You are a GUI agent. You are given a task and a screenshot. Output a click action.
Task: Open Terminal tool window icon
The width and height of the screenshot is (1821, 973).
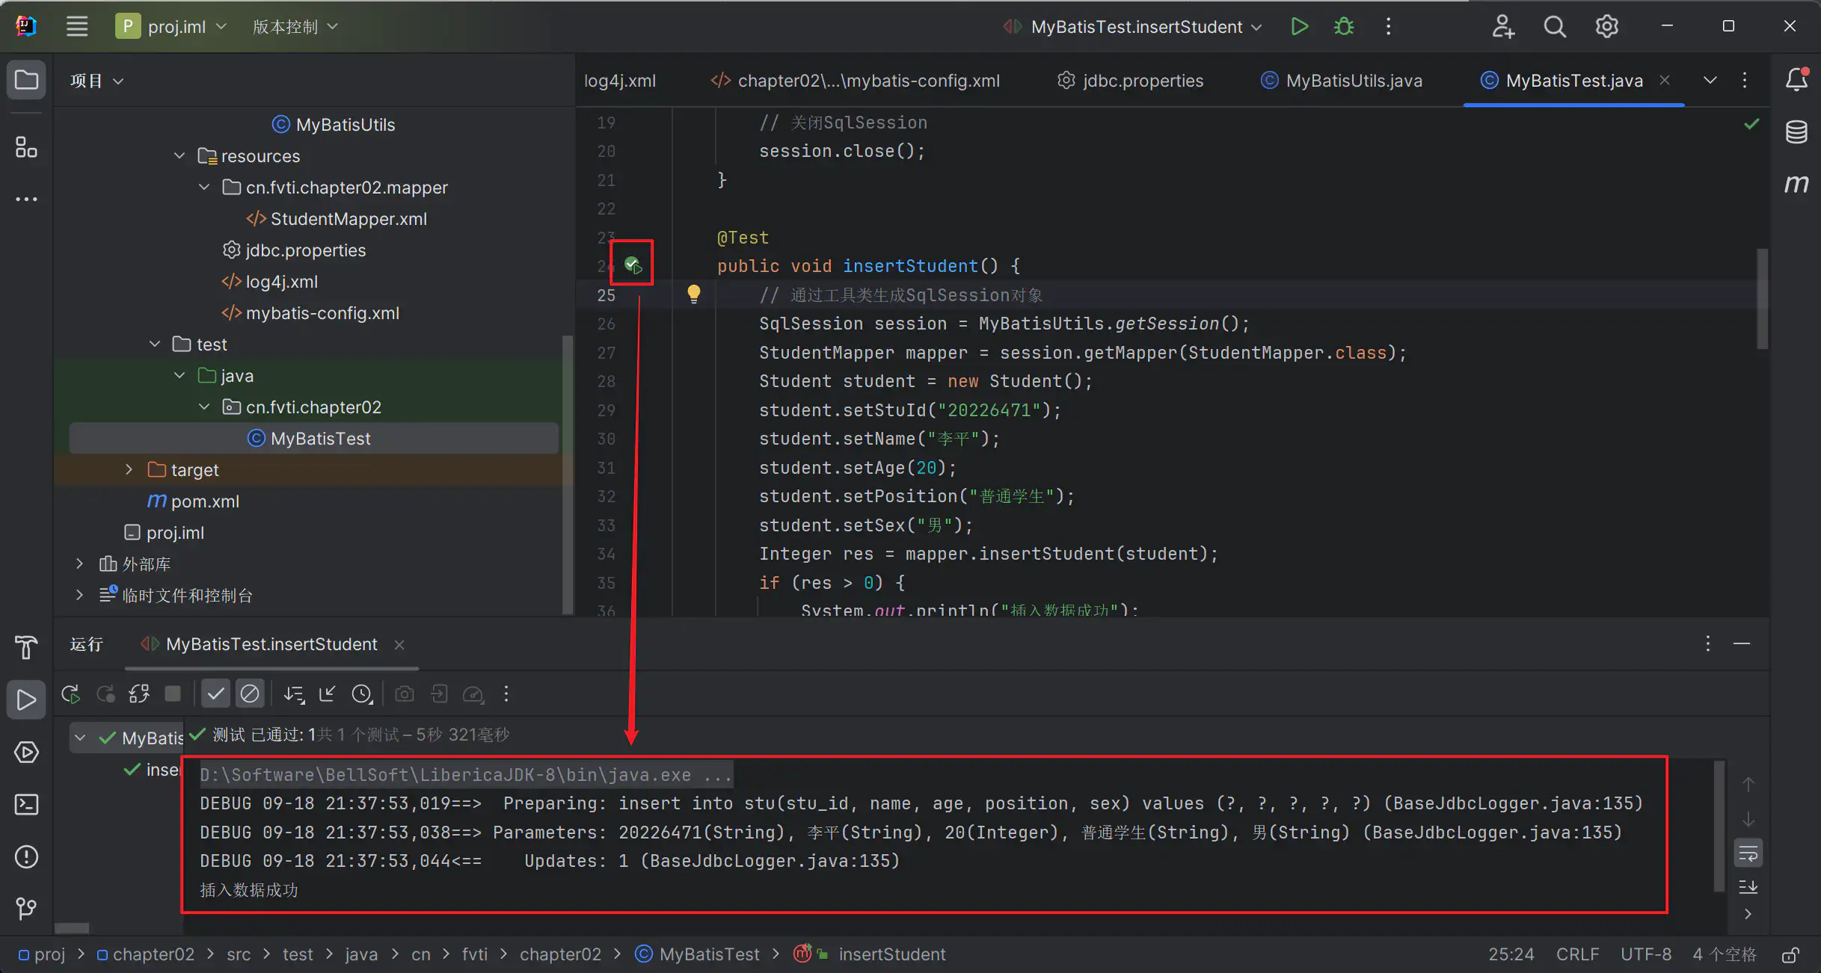pyautogui.click(x=26, y=805)
